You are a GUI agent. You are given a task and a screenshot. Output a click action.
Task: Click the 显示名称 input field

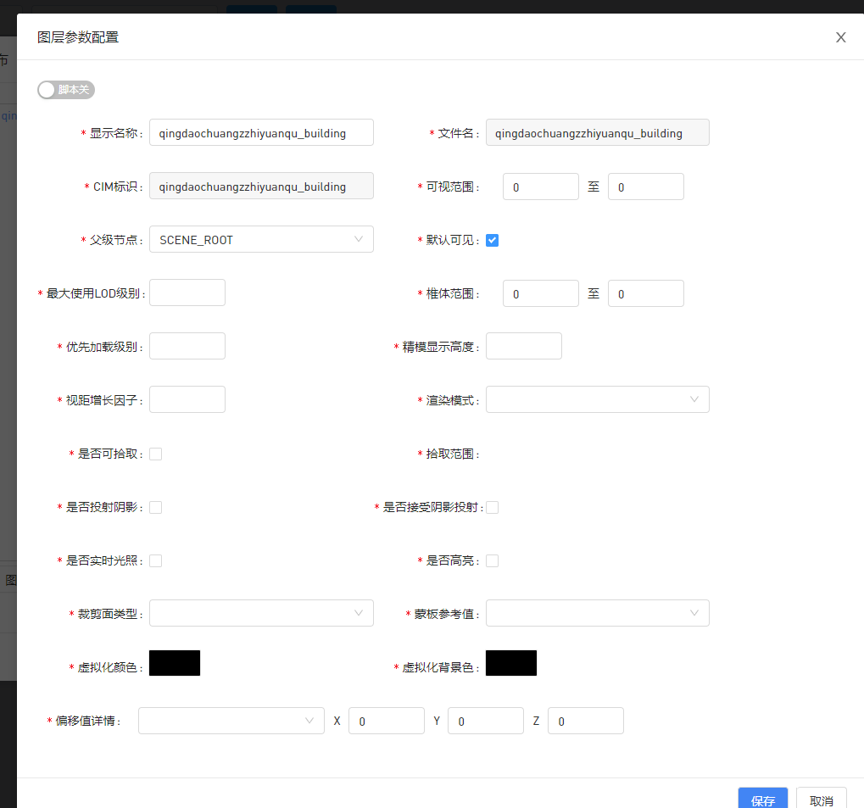[261, 133]
